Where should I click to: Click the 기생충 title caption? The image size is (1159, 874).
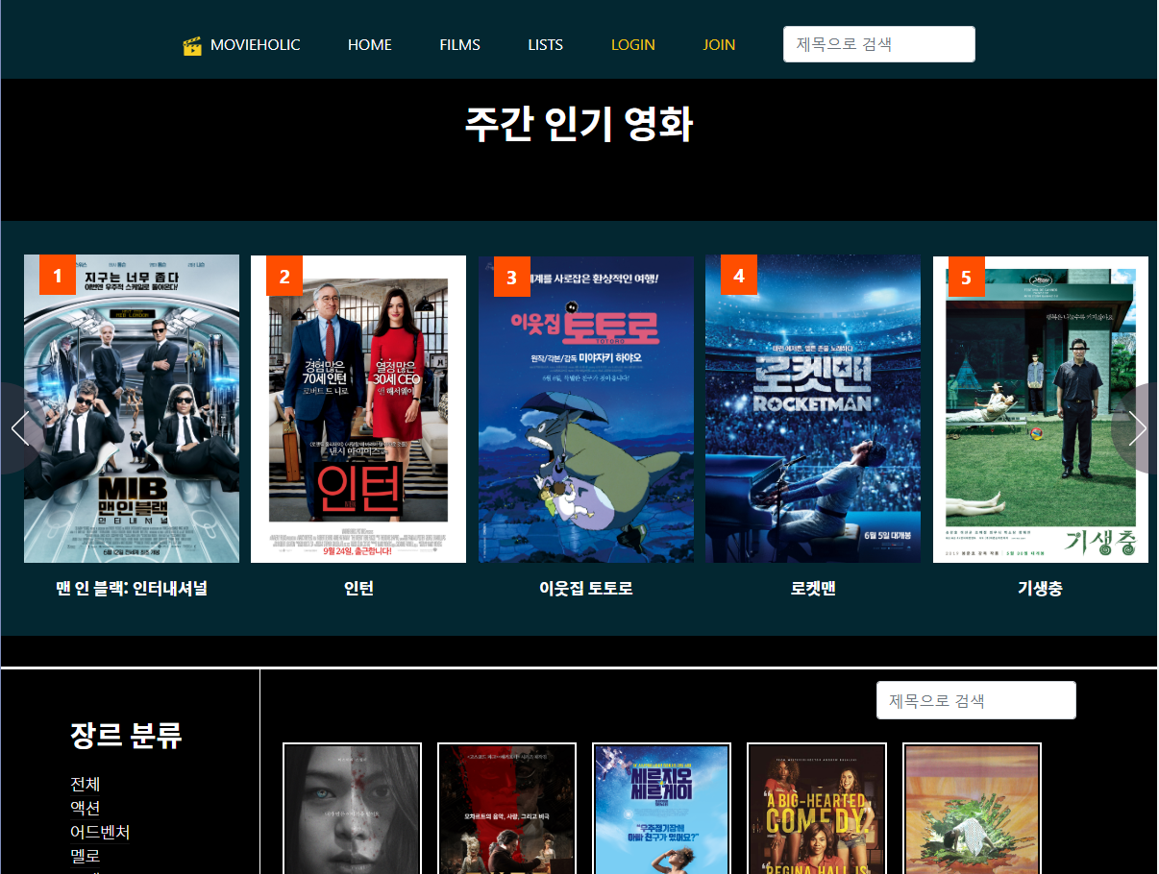click(x=1041, y=589)
